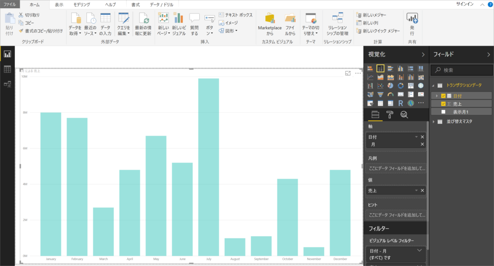Insert a テキスト ボックス

point(235,15)
